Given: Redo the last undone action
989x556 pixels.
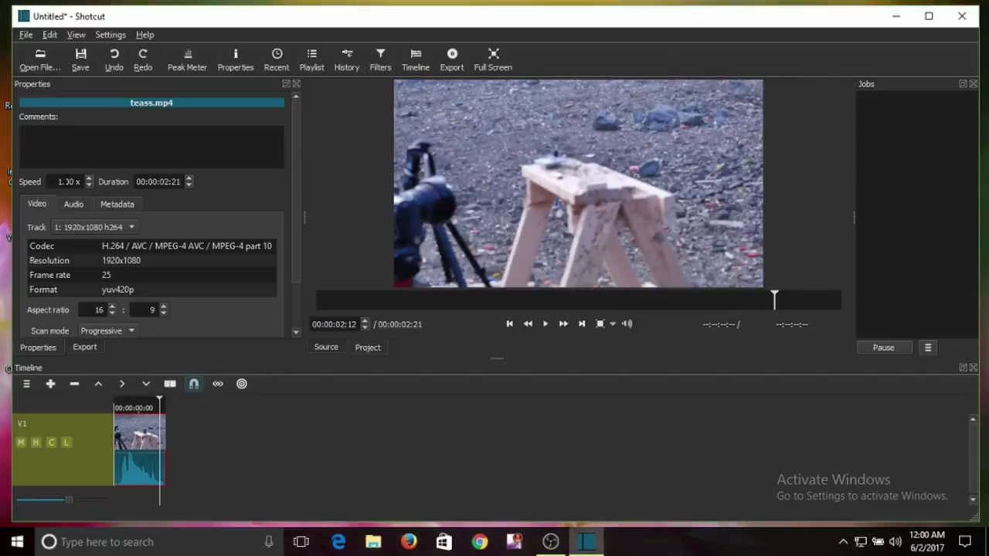Looking at the screenshot, I should pos(143,59).
